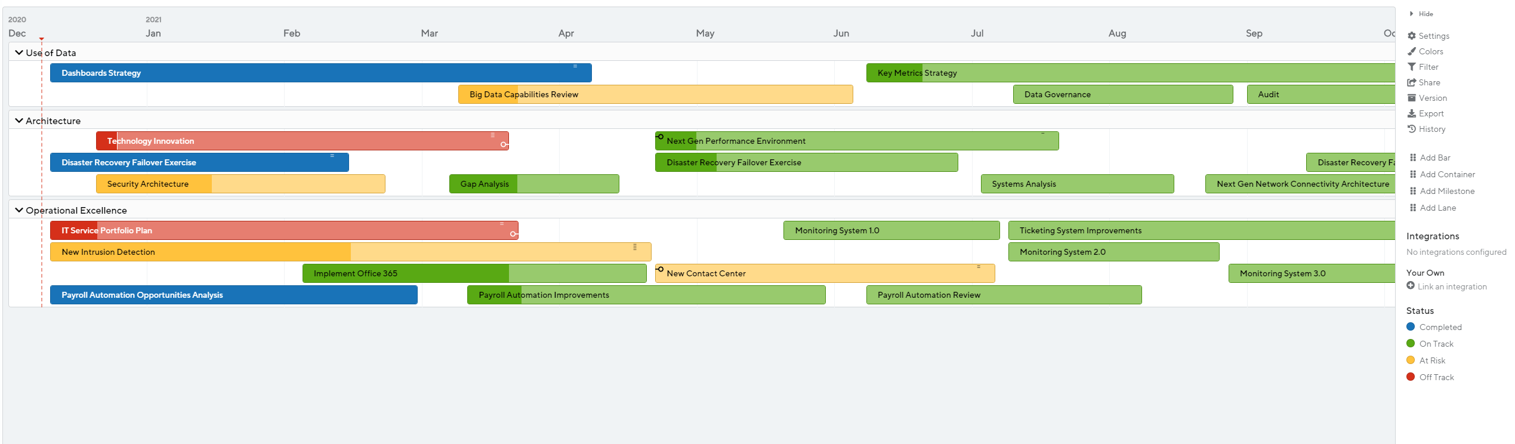
Task: Click the Add Bar button
Action: [x=1435, y=158]
